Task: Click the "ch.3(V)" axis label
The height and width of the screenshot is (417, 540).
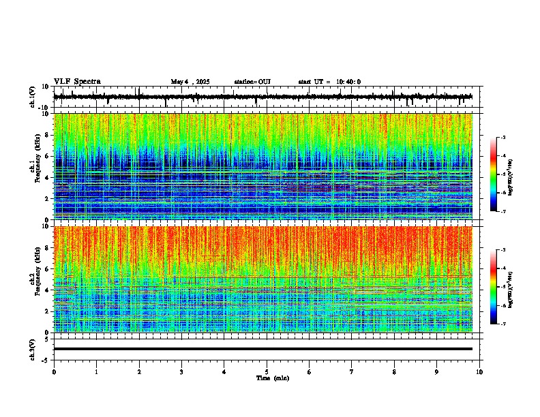Action: pos(33,350)
